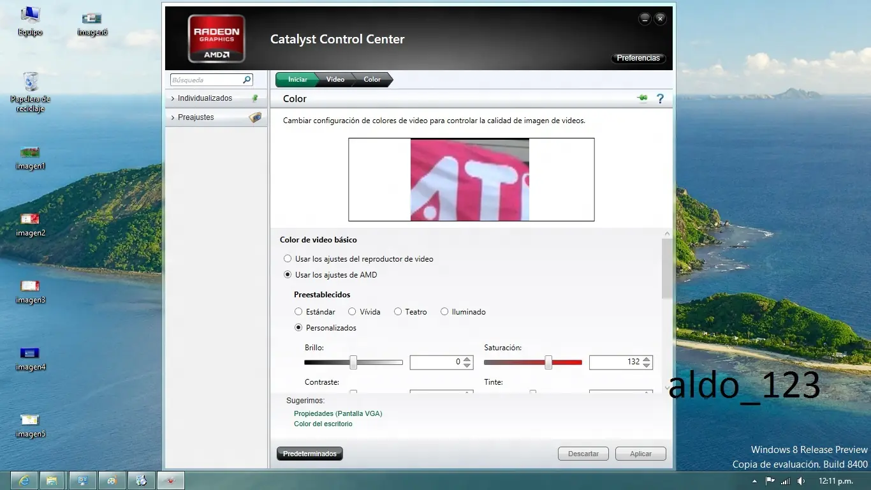Click the Predeterminados button
The image size is (871, 490).
click(310, 454)
